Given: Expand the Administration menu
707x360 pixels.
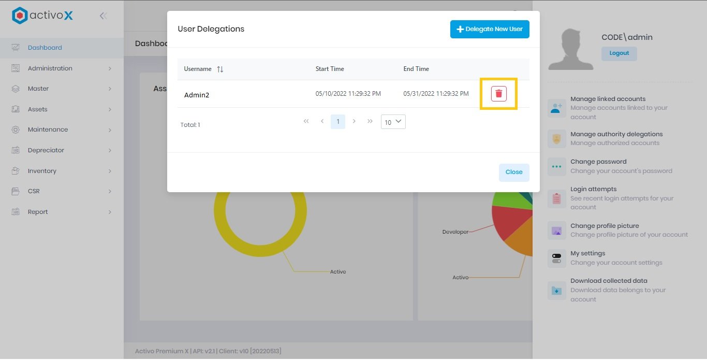Looking at the screenshot, I should (50, 68).
